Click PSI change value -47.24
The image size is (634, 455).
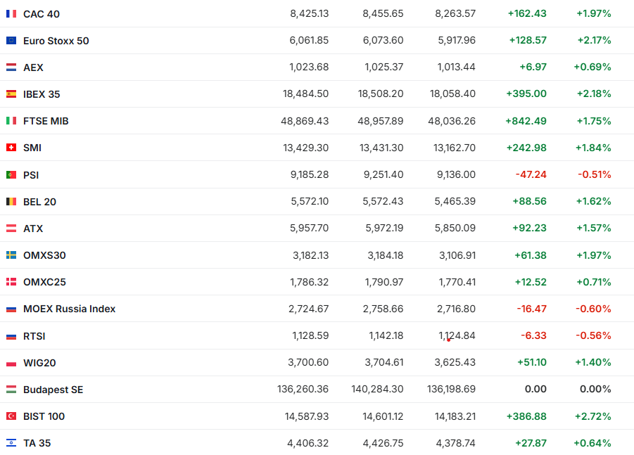pyautogui.click(x=531, y=174)
